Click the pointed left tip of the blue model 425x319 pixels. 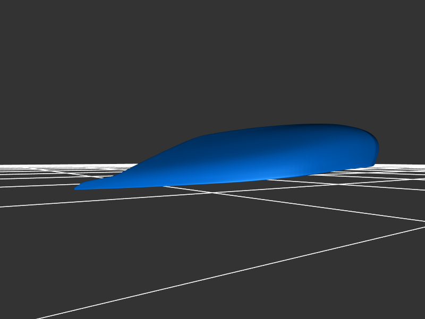77,188
